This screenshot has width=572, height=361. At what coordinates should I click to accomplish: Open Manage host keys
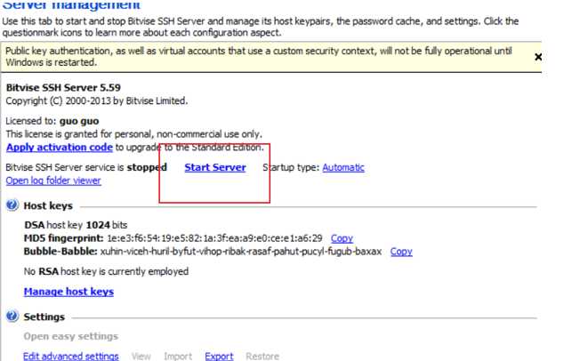click(69, 292)
